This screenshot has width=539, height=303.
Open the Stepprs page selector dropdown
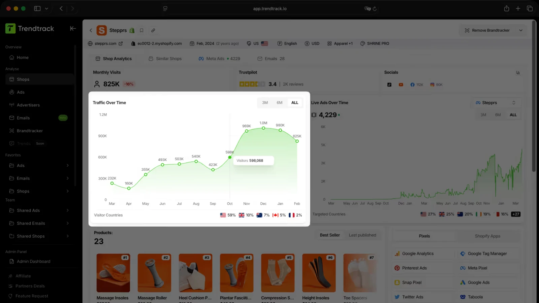(496, 103)
